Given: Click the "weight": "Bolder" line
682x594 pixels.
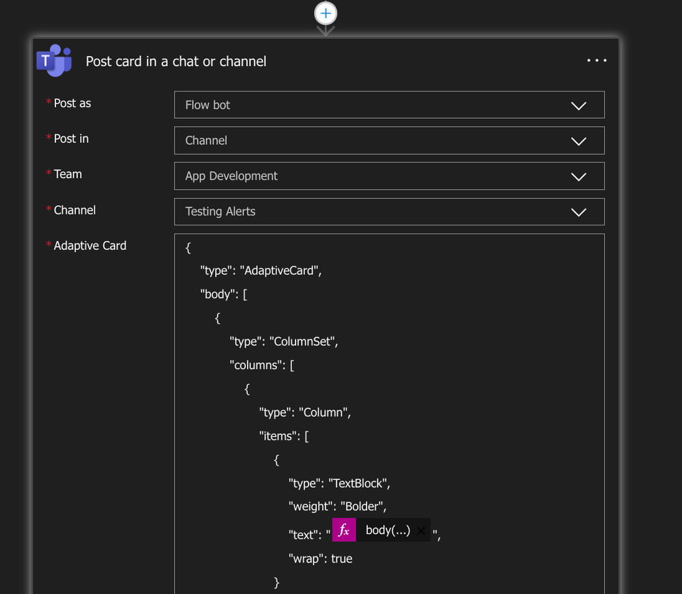Looking at the screenshot, I should [x=337, y=507].
